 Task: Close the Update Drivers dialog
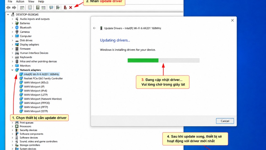coord(232,20)
